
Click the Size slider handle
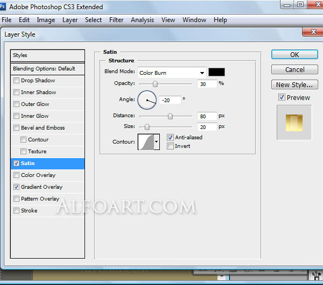(147, 127)
